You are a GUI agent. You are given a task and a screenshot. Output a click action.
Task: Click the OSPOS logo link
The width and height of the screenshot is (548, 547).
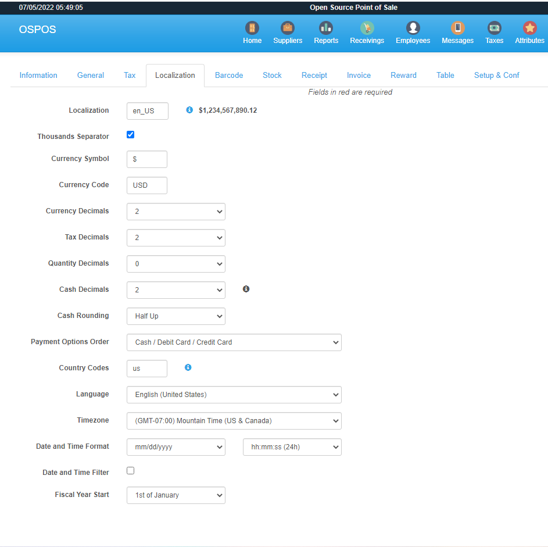(x=37, y=30)
